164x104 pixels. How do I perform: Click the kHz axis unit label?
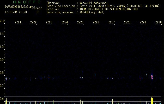pyautogui.click(x=2, y=21)
